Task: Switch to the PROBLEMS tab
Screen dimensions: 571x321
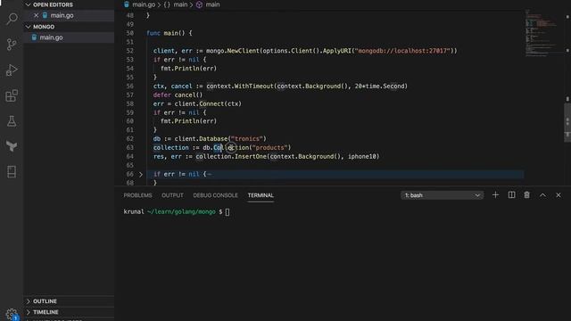Action: click(137, 195)
